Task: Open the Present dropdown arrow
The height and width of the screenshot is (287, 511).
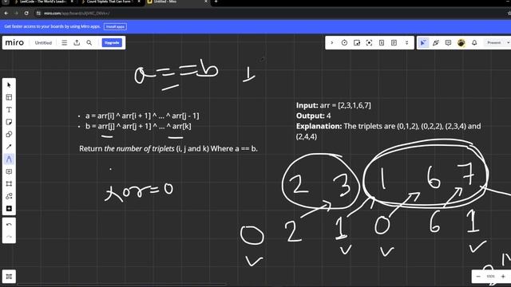Action: (x=508, y=42)
